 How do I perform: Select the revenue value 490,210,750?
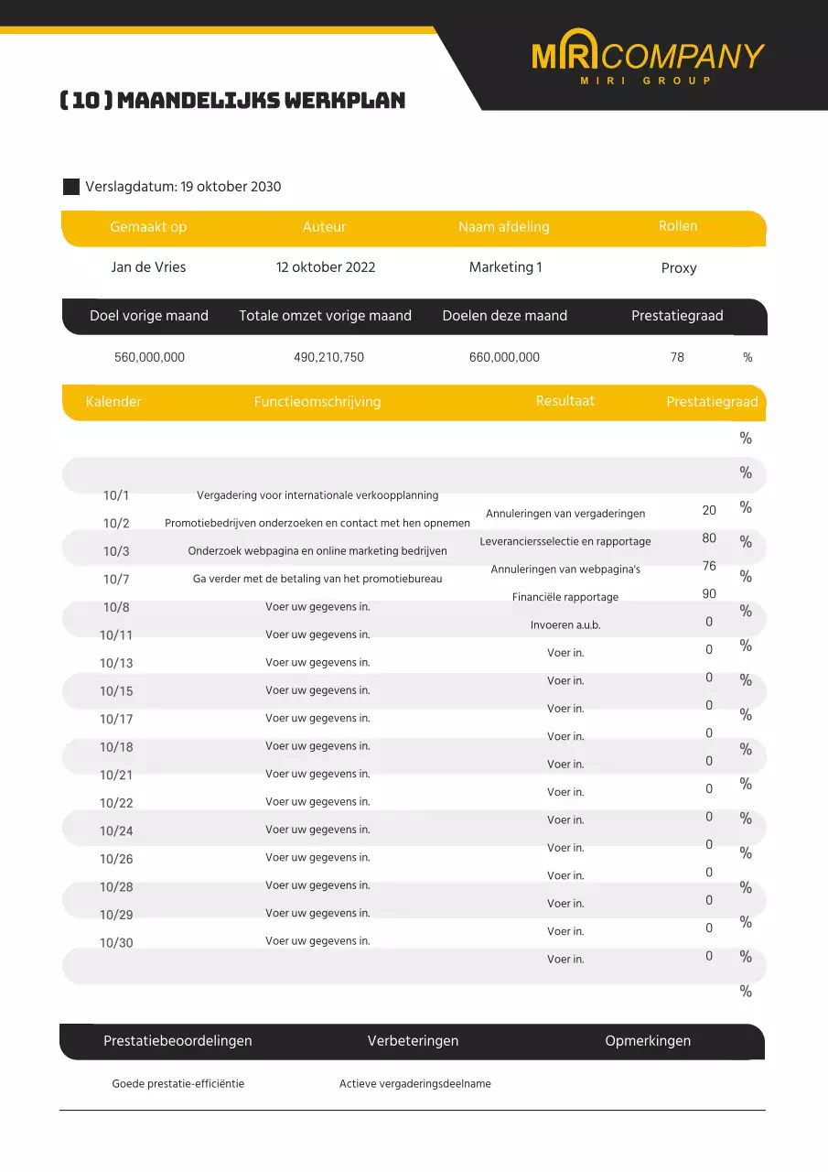[328, 357]
